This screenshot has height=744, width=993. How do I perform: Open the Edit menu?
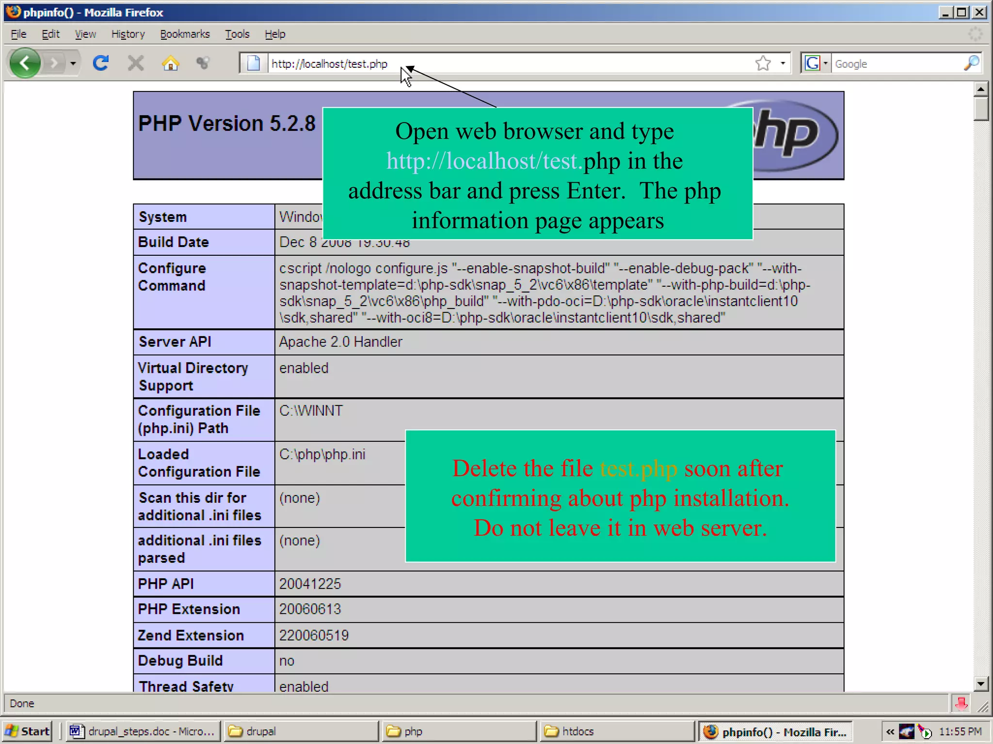(50, 34)
